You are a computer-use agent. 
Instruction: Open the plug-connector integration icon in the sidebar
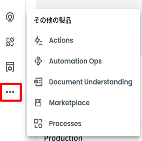(10, 42)
